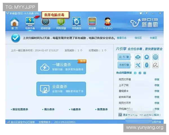
Task: Click 推荐 badge on cloud scan button
Action: [x=82, y=61]
